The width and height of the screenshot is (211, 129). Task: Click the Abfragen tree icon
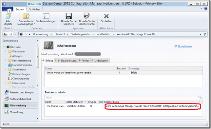pos(10,56)
